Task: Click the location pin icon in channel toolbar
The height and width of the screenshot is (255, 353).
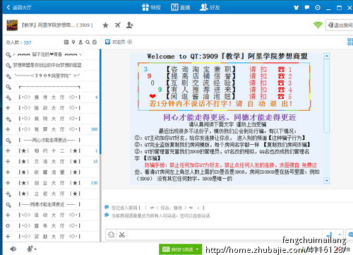Action: coord(73,42)
